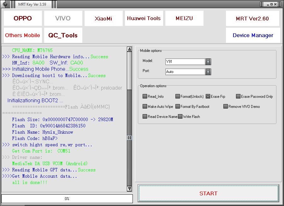The image size is (284, 206).
Task: Click the 'Get Com Port is: COM51' line
Action: tap(41, 151)
